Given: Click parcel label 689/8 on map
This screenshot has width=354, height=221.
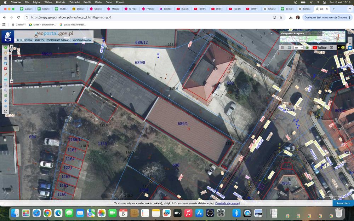Looking at the screenshot, I should (140, 63).
